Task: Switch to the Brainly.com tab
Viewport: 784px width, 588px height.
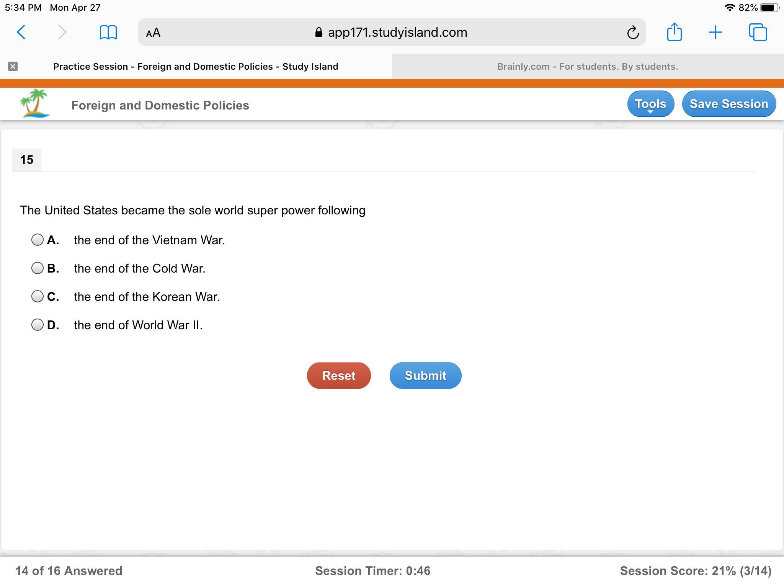Action: tap(587, 67)
